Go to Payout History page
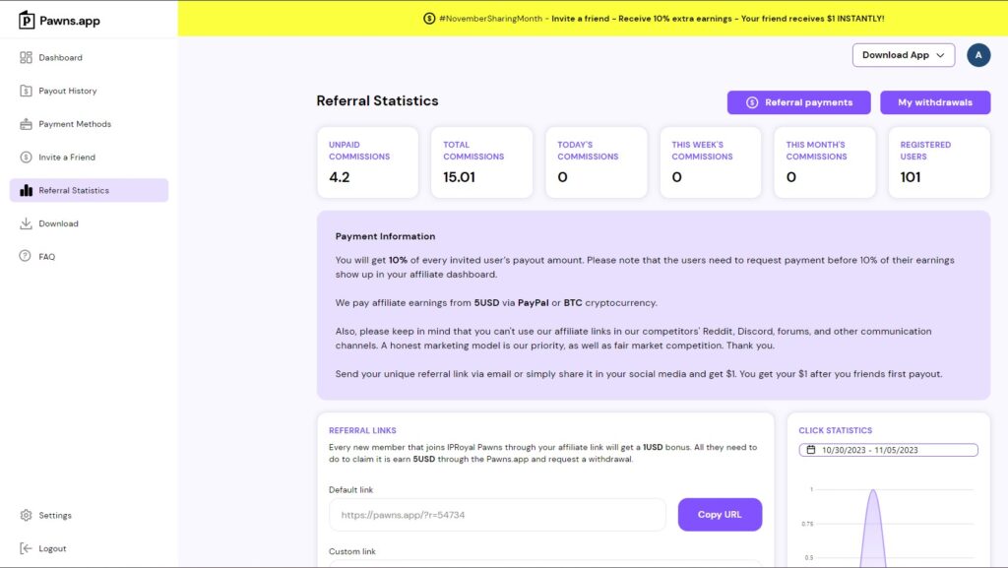Viewport: 1008px width, 568px height. (89, 91)
